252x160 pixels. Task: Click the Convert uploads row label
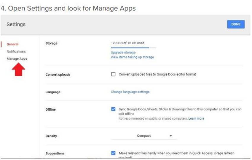(58, 75)
